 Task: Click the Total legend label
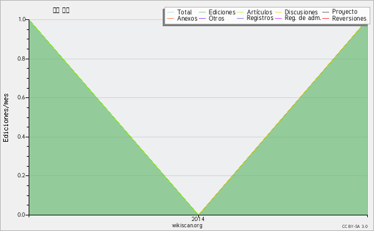coord(185,12)
